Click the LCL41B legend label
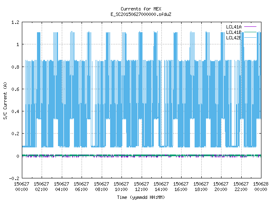 click(x=234, y=32)
